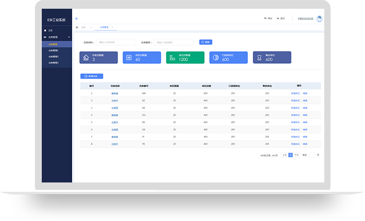Click the 新建库区 link in row DG
This screenshot has height=221, width=365.
tap(295, 115)
